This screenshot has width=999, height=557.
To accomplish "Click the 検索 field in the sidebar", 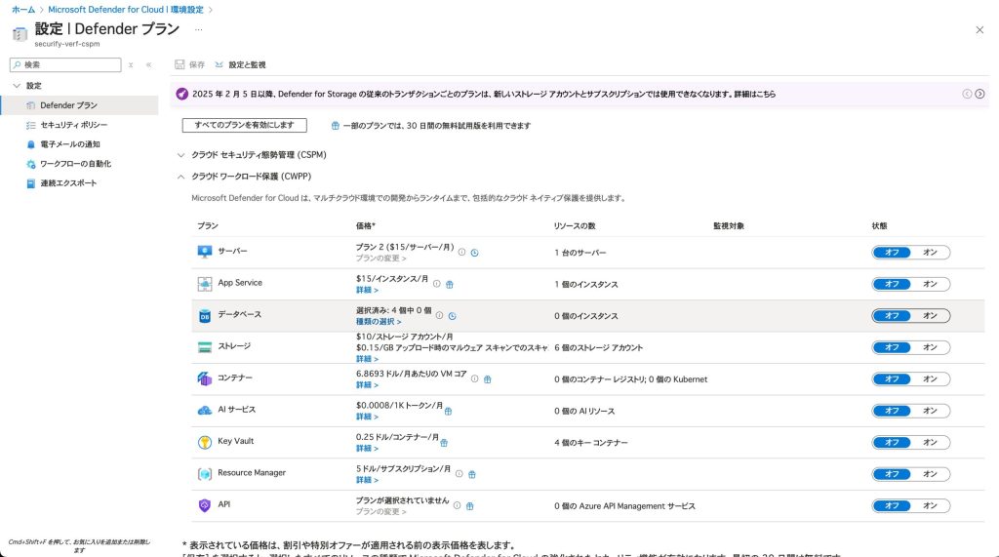I will [68, 64].
